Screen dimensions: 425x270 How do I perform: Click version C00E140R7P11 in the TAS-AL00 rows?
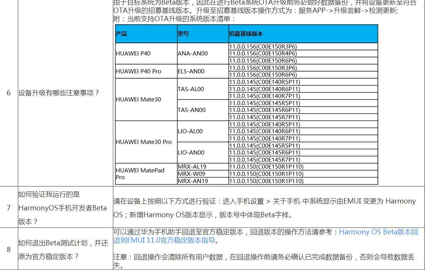coord(303,96)
